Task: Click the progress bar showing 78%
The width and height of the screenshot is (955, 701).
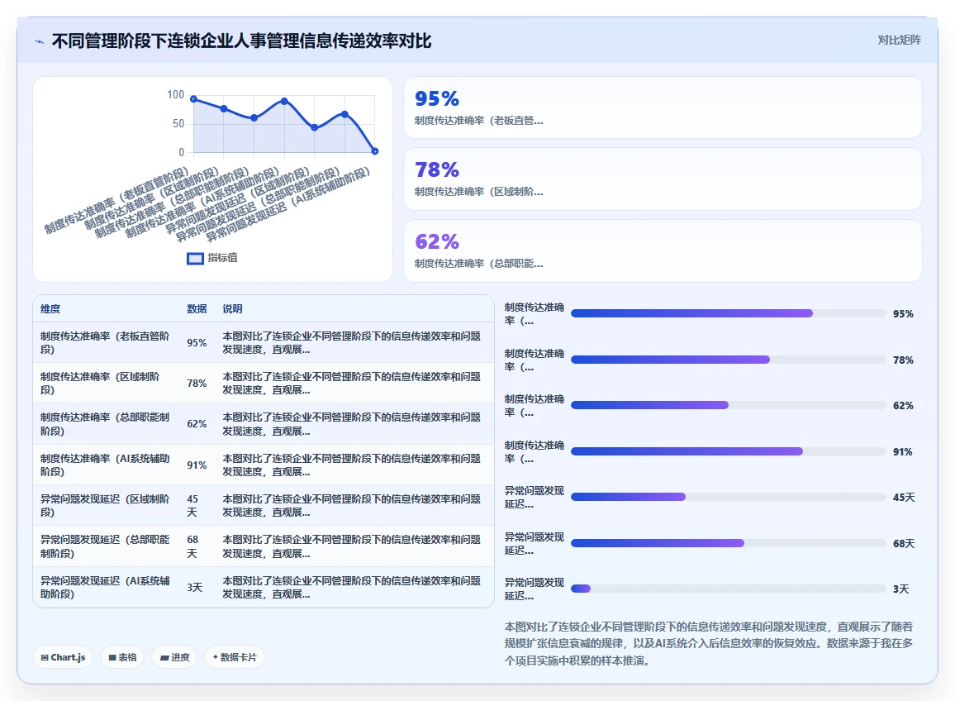Action: [728, 360]
